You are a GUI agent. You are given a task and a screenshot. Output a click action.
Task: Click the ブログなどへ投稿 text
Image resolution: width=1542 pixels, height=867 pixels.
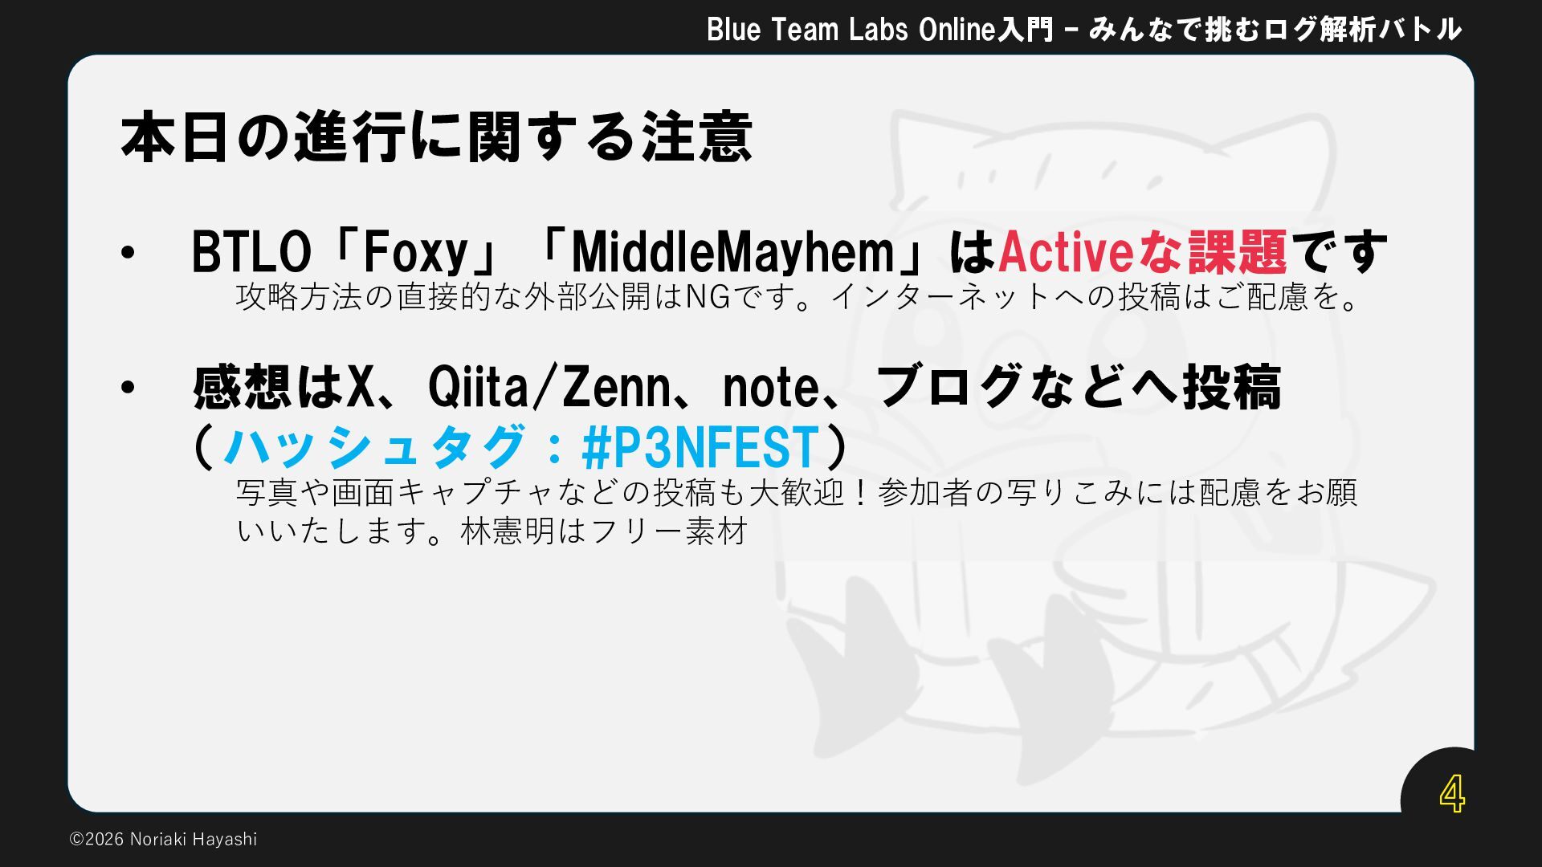tap(1078, 387)
